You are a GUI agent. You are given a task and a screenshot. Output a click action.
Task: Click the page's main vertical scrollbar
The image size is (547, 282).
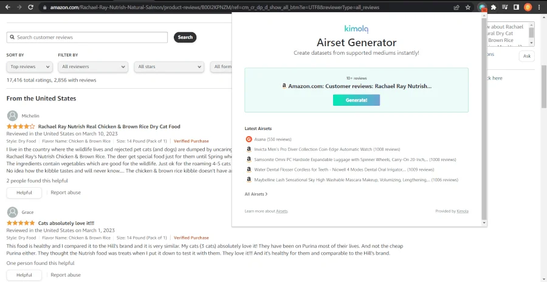[544, 86]
